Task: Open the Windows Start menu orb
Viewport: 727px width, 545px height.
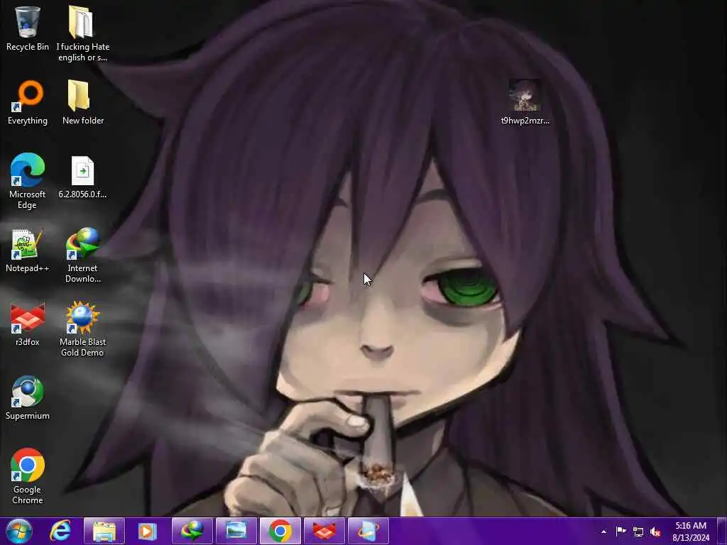Action: click(x=19, y=531)
